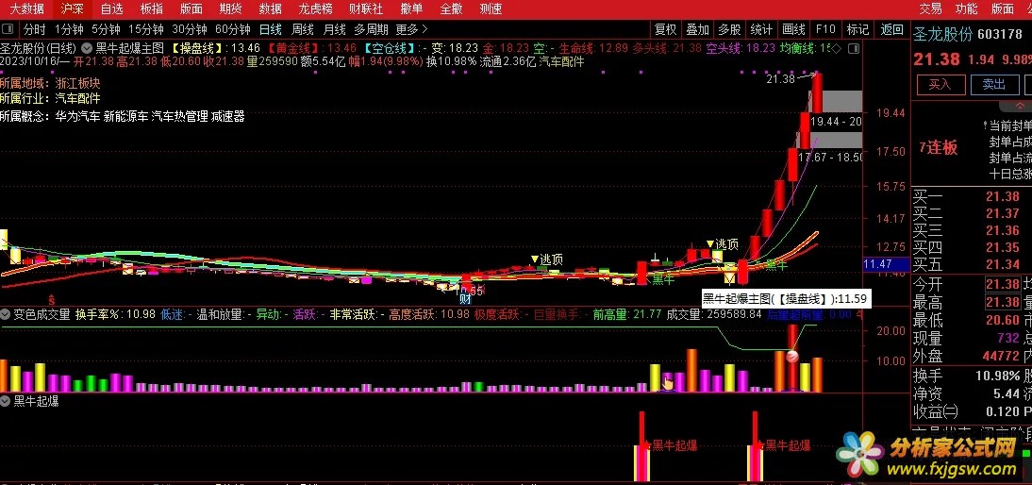Open the 板指 menu
Image resolution: width=1032 pixels, height=485 pixels.
tap(151, 8)
